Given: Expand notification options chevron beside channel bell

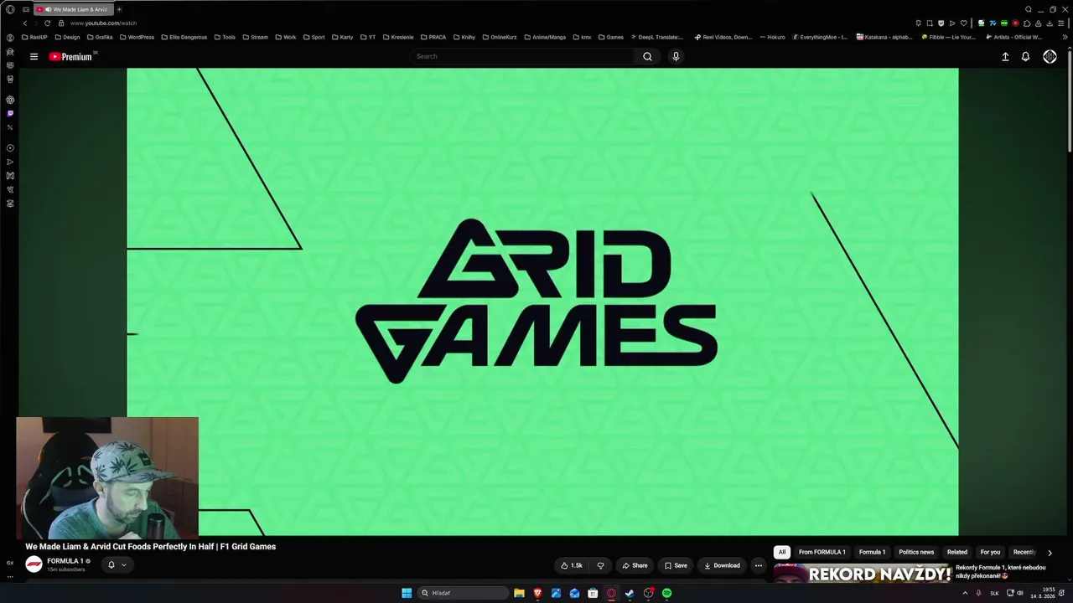Looking at the screenshot, I should pyautogui.click(x=123, y=564).
